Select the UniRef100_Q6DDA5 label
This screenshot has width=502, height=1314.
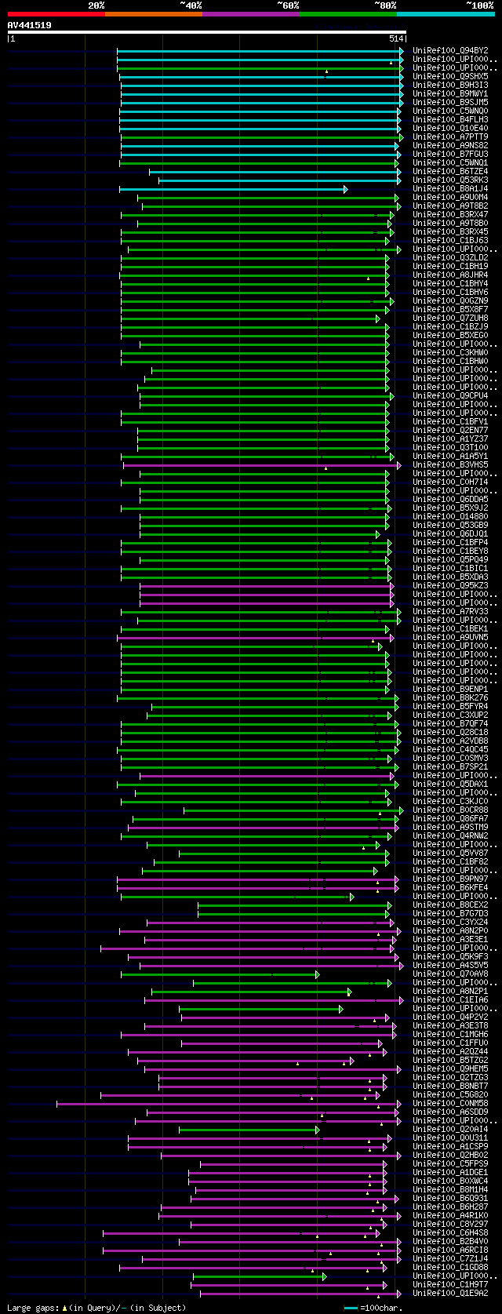tap(450, 499)
